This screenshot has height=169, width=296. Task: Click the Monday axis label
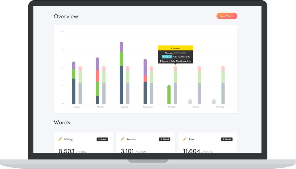101,107
